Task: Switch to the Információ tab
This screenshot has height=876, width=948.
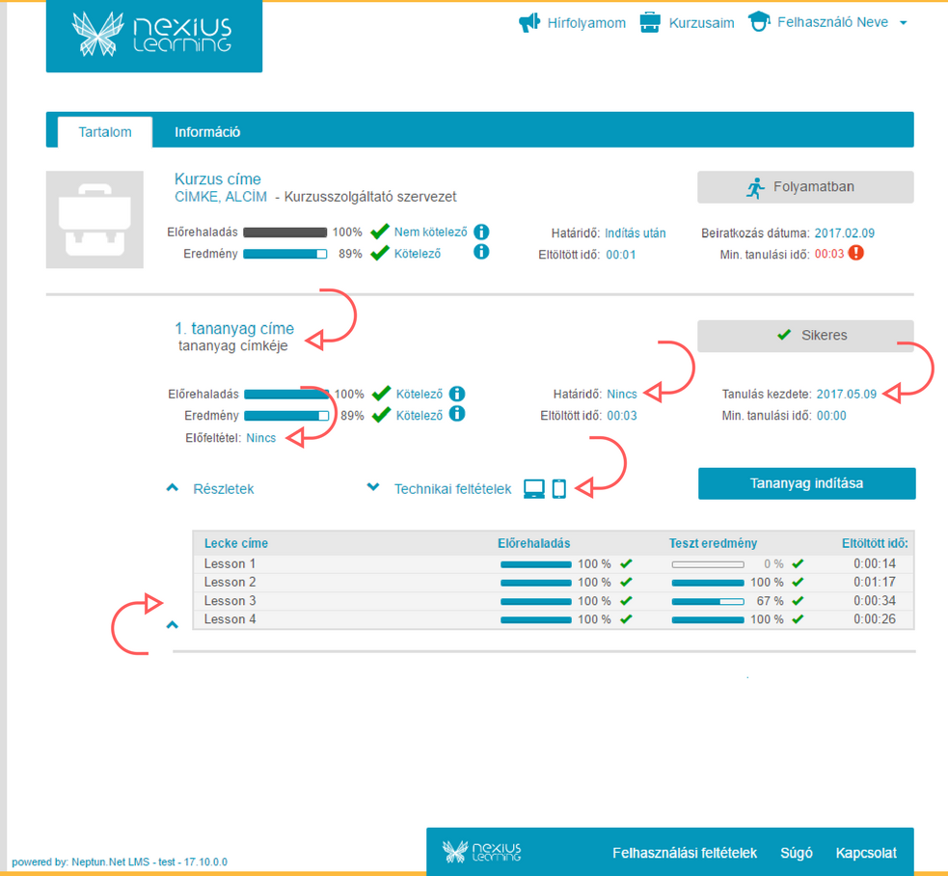Action: 207,132
